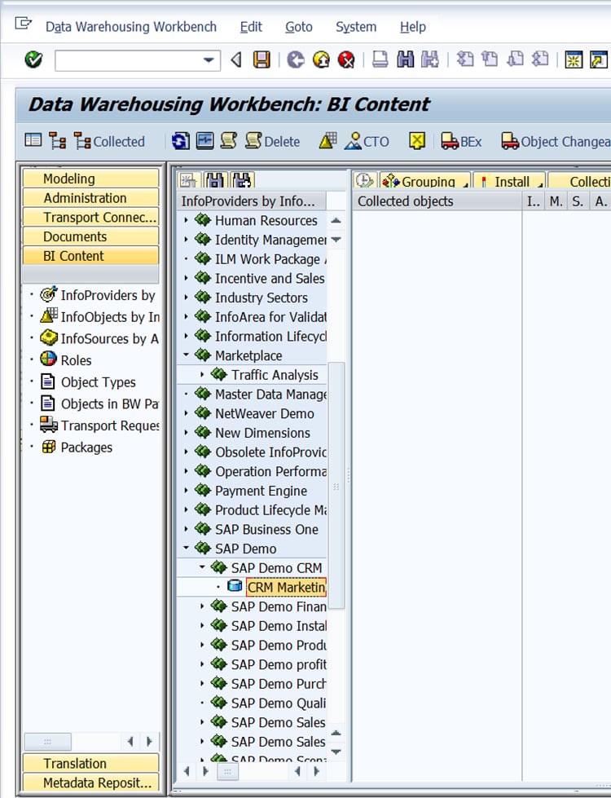Click the yellow Exit arrow icon
Image resolution: width=611 pixels, height=798 pixels.
(321, 60)
